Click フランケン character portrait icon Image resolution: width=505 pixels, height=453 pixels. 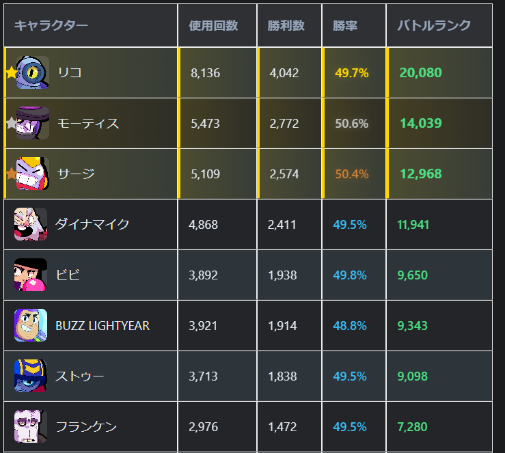coord(31,426)
